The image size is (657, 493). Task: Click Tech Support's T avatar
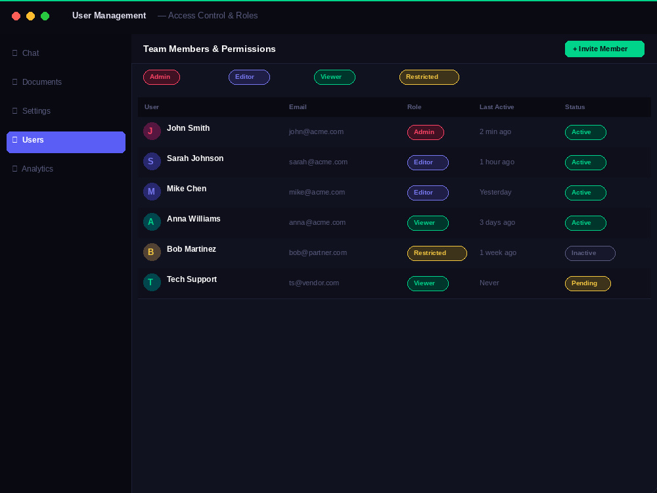152,282
